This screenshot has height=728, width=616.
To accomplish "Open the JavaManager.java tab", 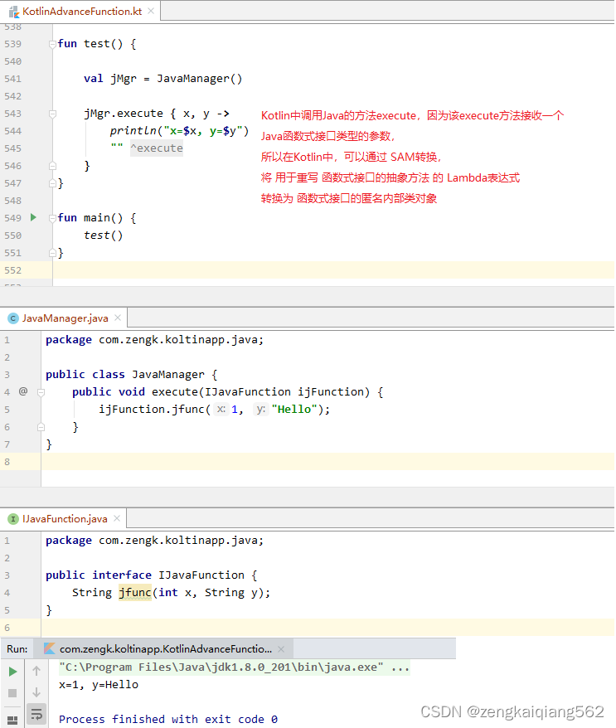I will click(65, 318).
